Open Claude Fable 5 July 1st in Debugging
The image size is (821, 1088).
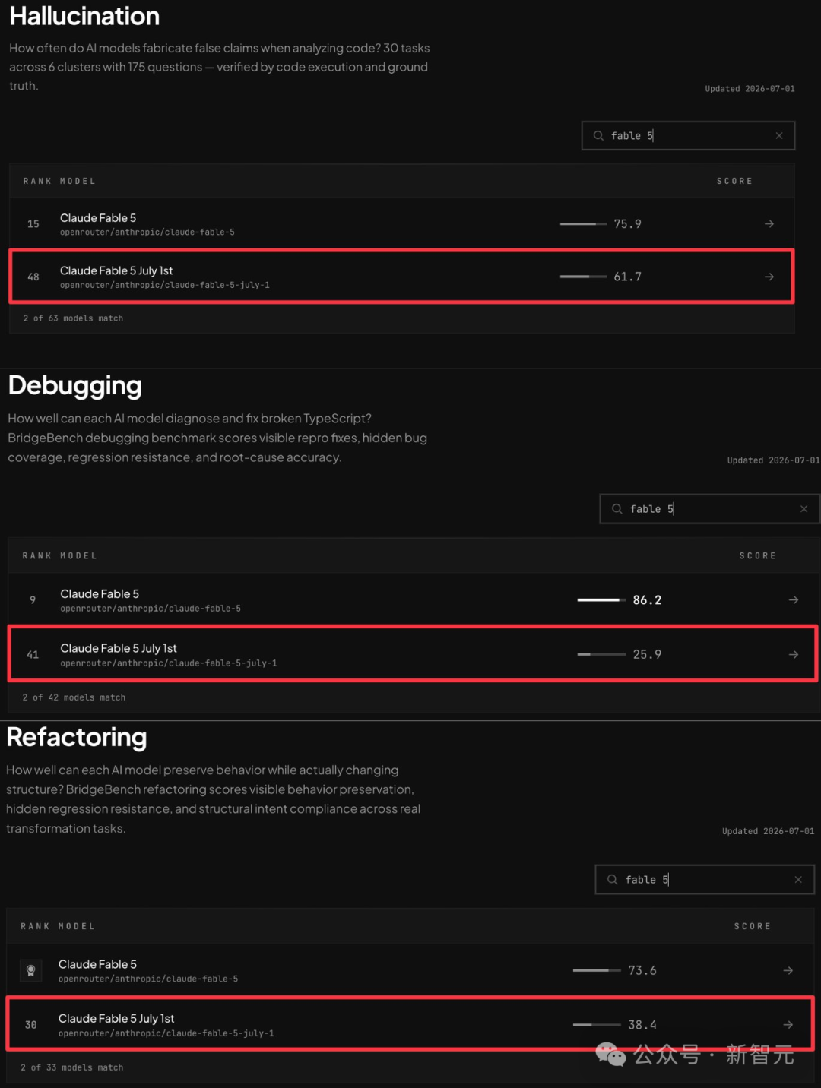[119, 648]
